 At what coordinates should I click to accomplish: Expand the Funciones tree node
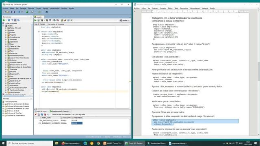(x=6, y=40)
